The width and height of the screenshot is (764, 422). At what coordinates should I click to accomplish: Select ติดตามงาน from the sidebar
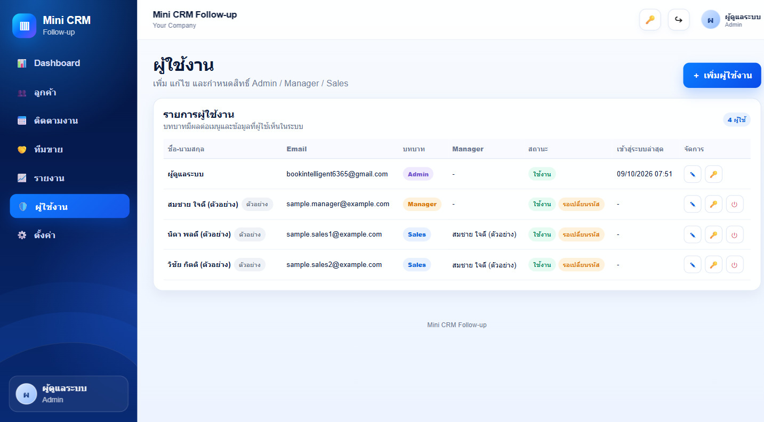[69, 121]
